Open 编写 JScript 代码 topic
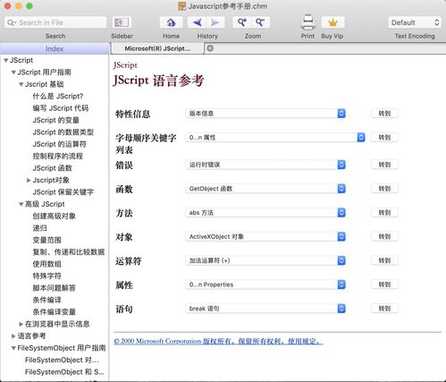 click(61, 108)
